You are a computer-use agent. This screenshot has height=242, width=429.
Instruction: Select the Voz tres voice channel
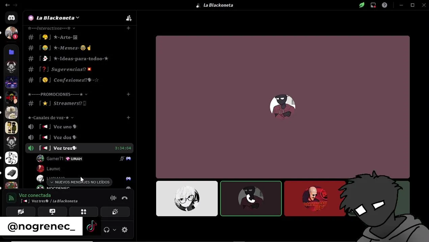(80, 148)
